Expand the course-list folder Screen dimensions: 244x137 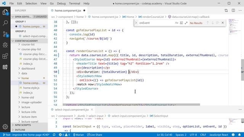coord(28,45)
